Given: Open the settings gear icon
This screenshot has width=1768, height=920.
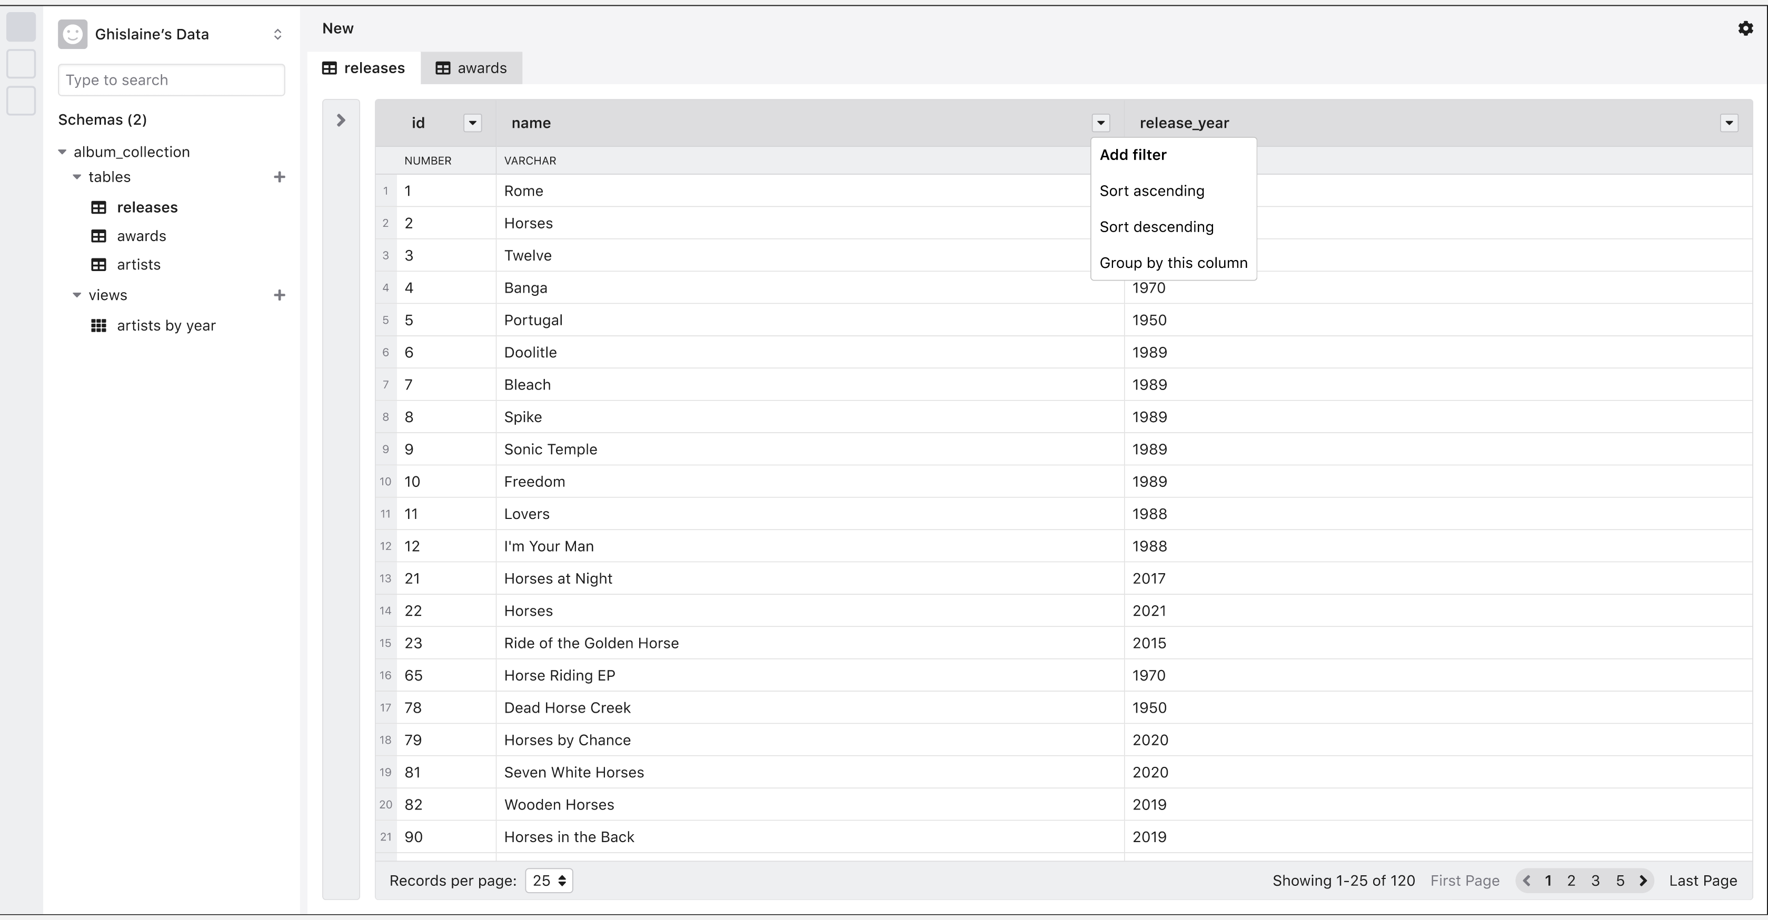Looking at the screenshot, I should (1745, 28).
